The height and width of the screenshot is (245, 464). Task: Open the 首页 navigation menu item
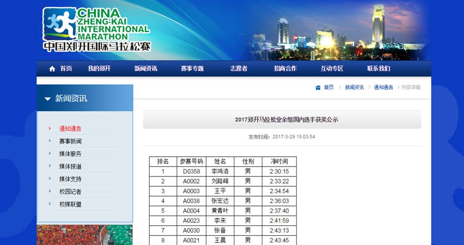pyautogui.click(x=66, y=69)
